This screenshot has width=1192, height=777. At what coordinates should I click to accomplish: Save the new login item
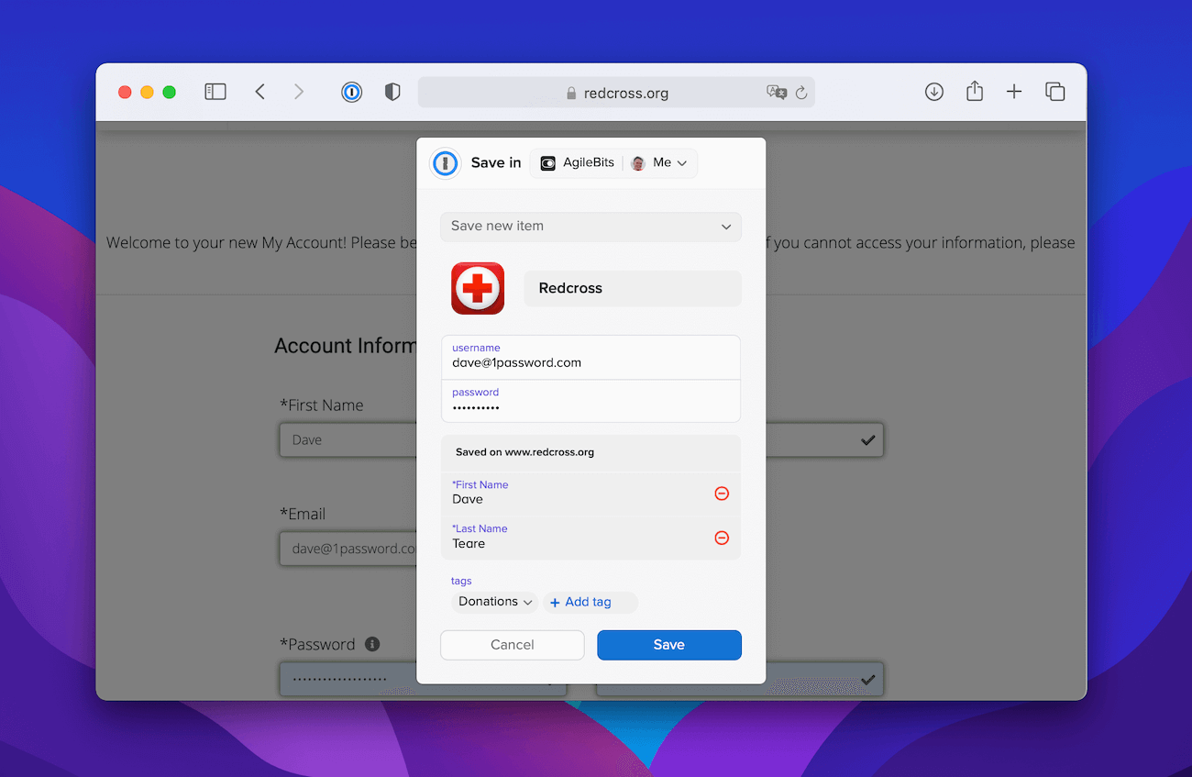tap(668, 645)
